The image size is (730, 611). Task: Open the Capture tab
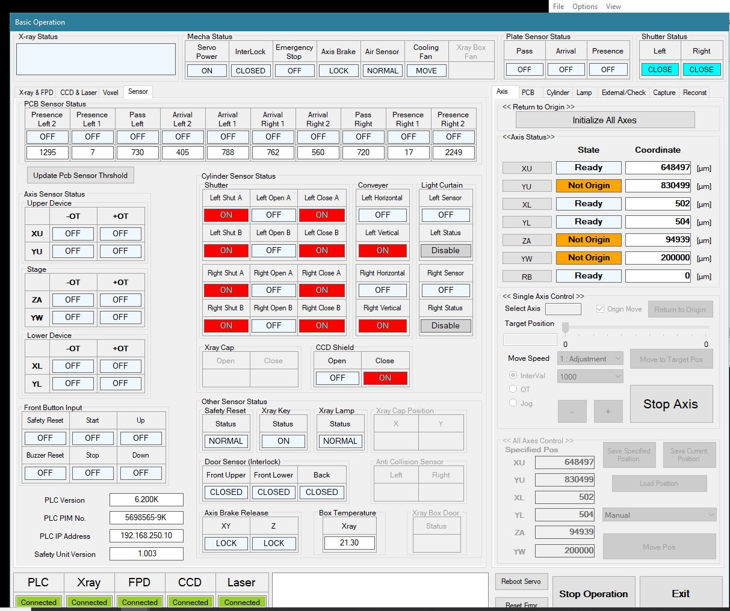point(664,93)
